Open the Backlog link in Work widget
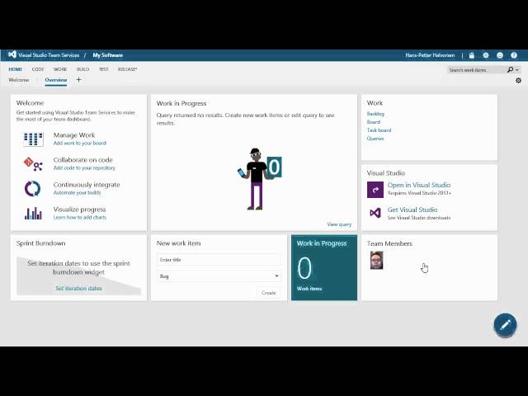Image resolution: width=528 pixels, height=396 pixels. (375, 114)
